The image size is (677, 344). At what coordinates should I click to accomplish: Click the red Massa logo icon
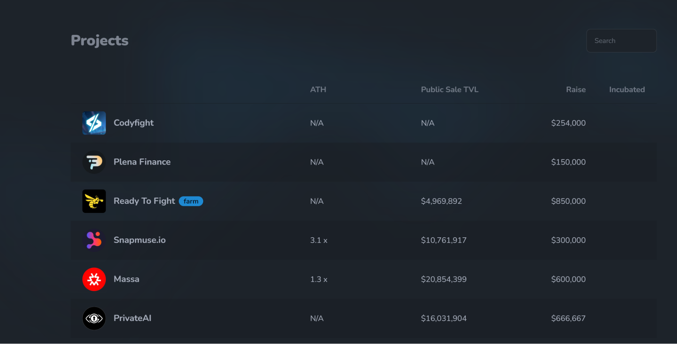pyautogui.click(x=94, y=279)
